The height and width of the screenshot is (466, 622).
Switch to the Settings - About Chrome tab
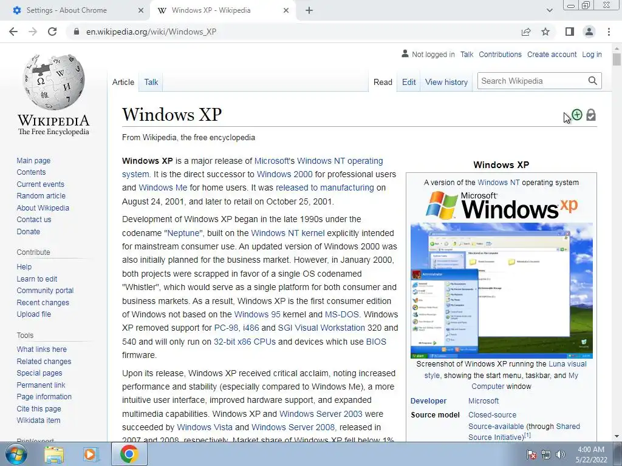pyautogui.click(x=67, y=10)
